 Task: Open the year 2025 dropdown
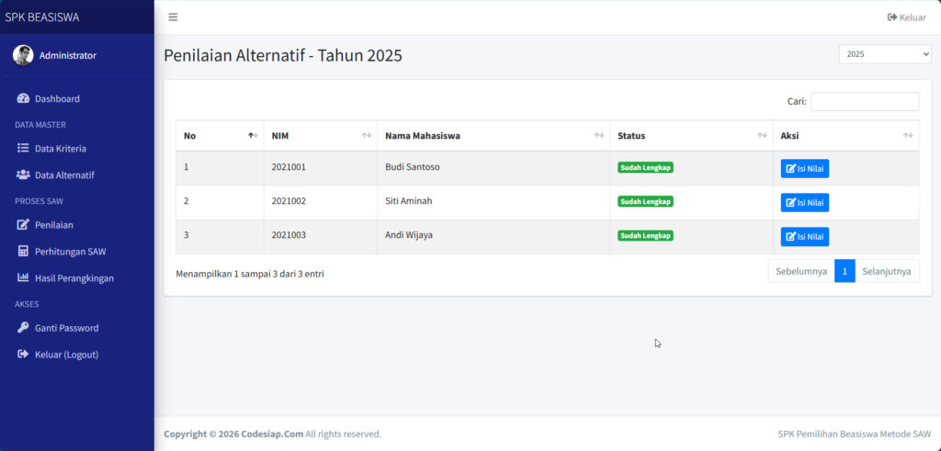[884, 54]
